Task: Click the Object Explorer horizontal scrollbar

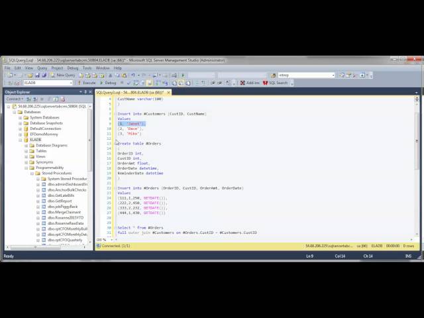Action: click(x=46, y=247)
